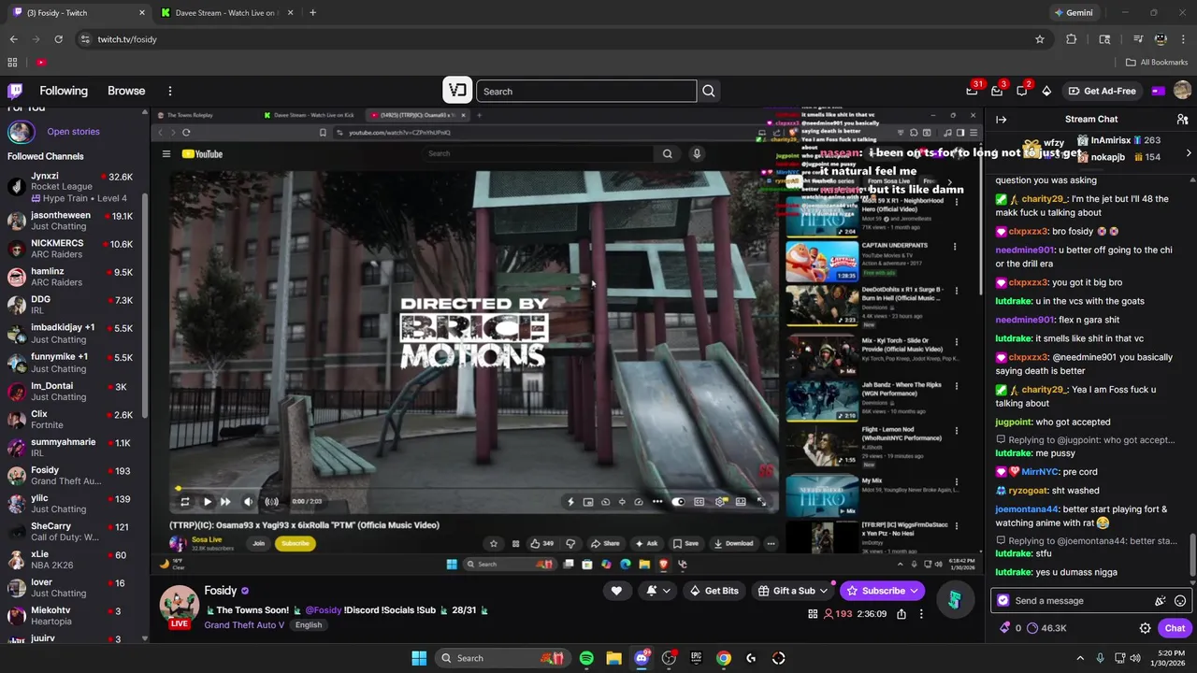Open File Explorer from the taskbar
Image resolution: width=1197 pixels, height=673 pixels.
[x=613, y=658]
